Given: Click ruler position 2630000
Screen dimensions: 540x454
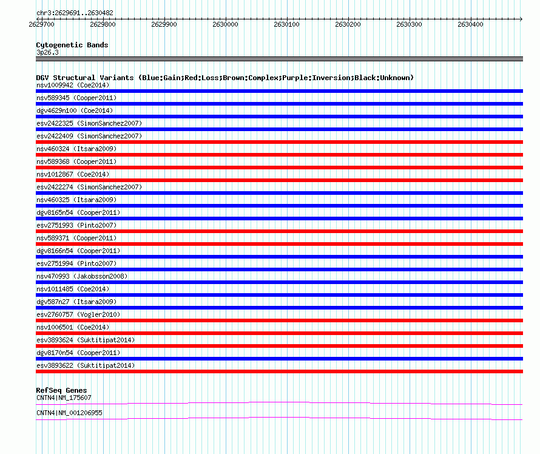Looking at the screenshot, I should click(225, 24).
